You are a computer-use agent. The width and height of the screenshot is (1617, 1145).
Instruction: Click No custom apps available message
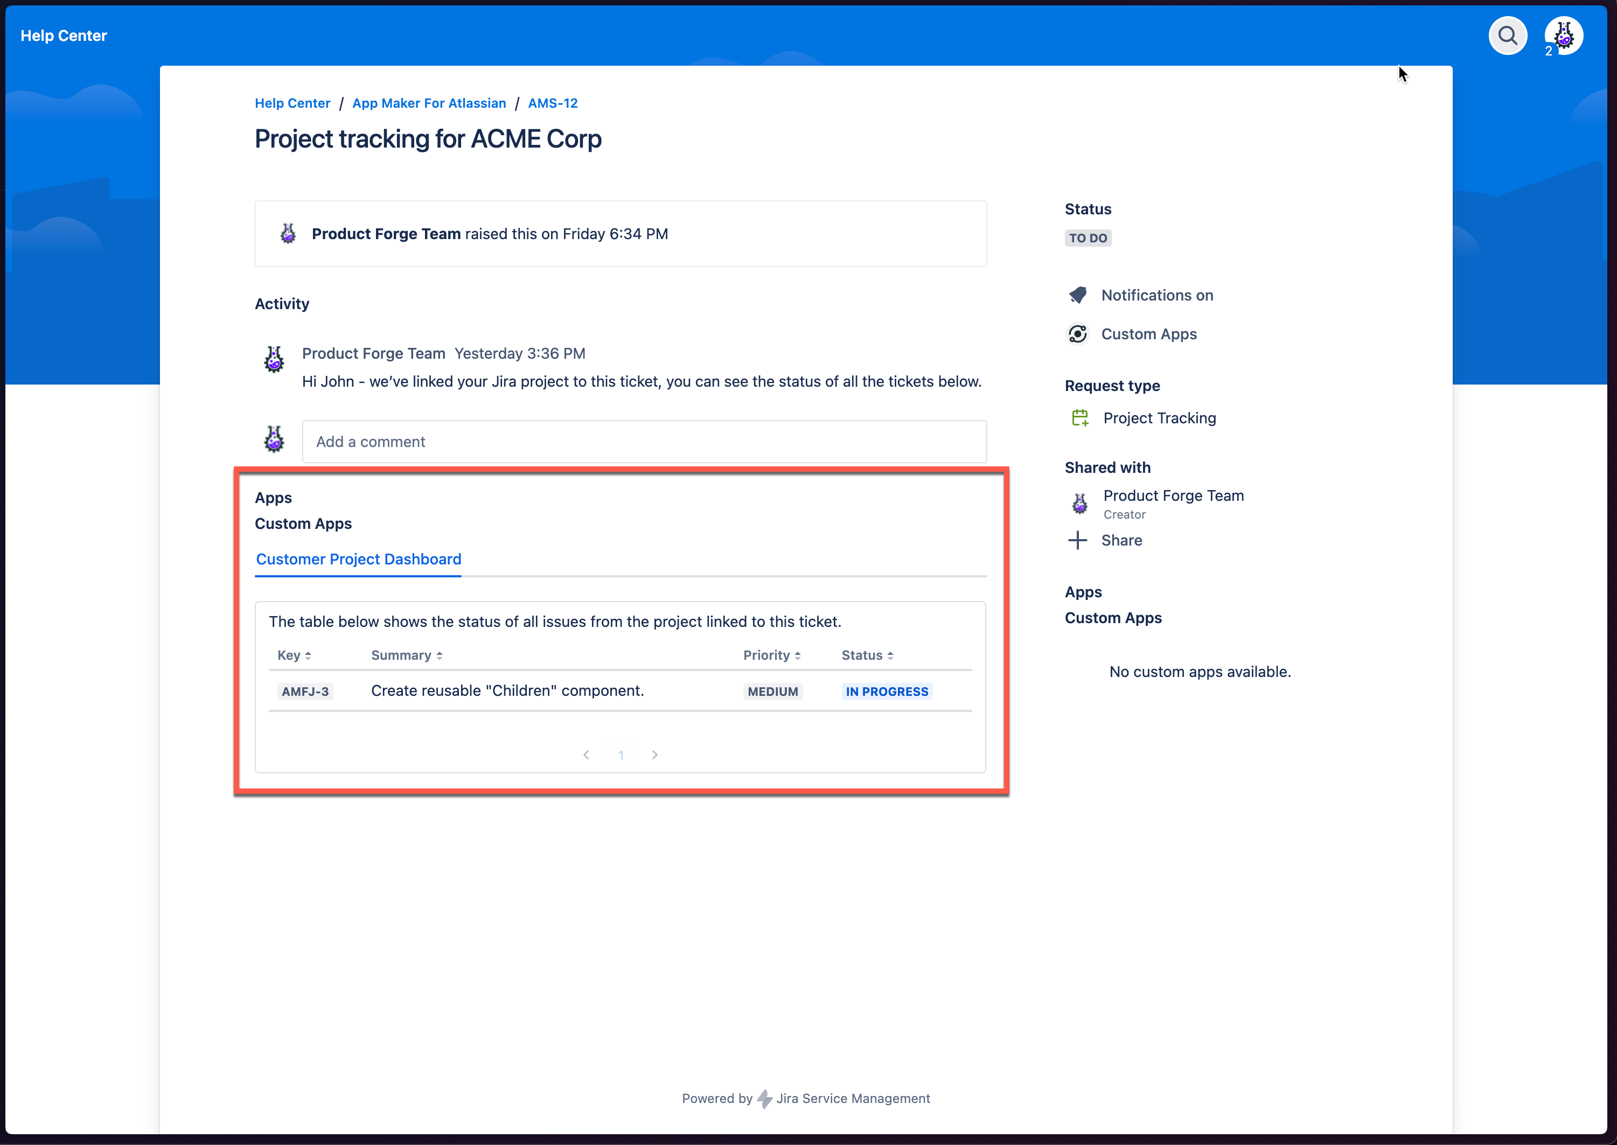[x=1200, y=672]
